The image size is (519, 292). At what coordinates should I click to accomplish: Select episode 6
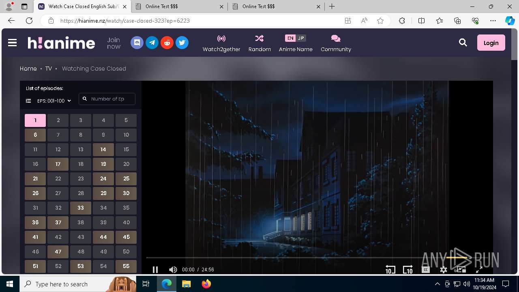35,135
